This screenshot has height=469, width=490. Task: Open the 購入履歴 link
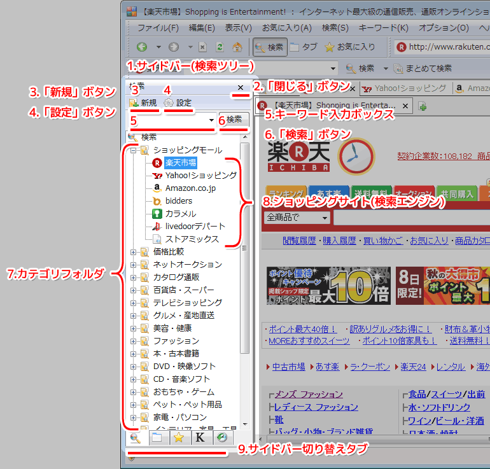[x=339, y=241]
